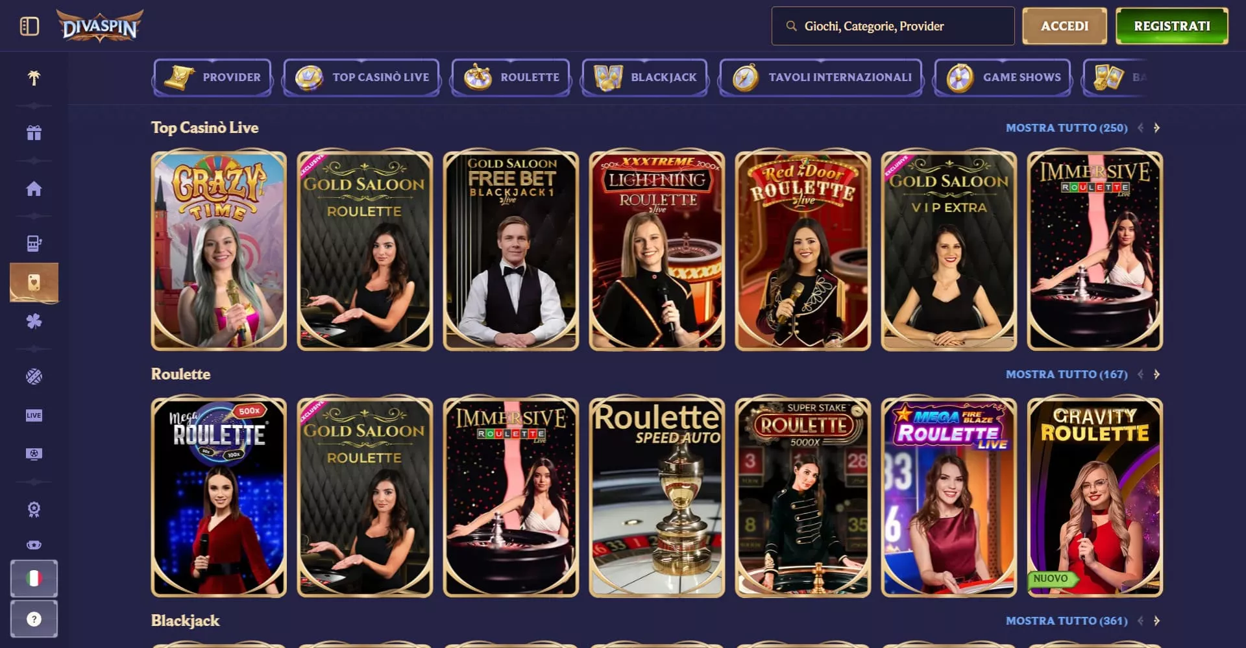The height and width of the screenshot is (648, 1246).
Task: Open the slot machine sidebar icon
Action: point(34,243)
